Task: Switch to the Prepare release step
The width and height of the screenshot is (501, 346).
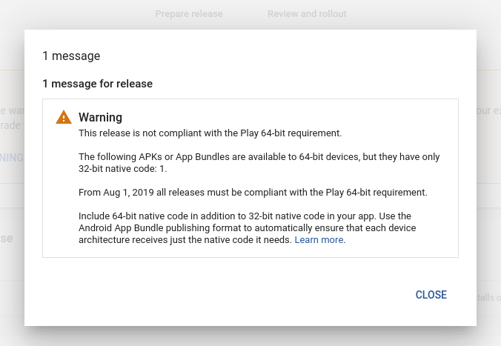Action: click(188, 14)
